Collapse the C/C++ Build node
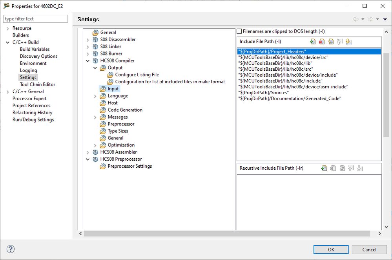The height and width of the screenshot is (260, 392). (x=7, y=42)
